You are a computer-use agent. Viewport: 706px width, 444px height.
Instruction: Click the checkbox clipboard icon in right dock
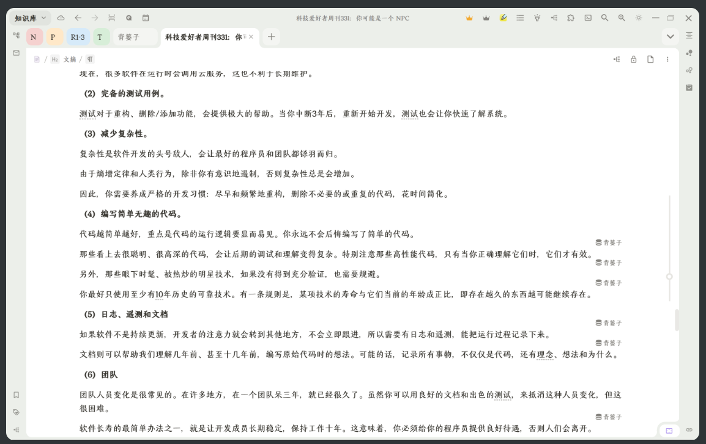(x=689, y=87)
